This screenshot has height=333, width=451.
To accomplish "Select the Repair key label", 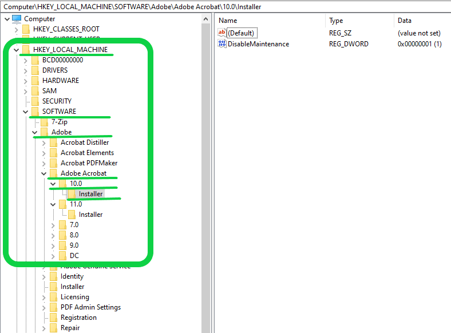I will [70, 328].
